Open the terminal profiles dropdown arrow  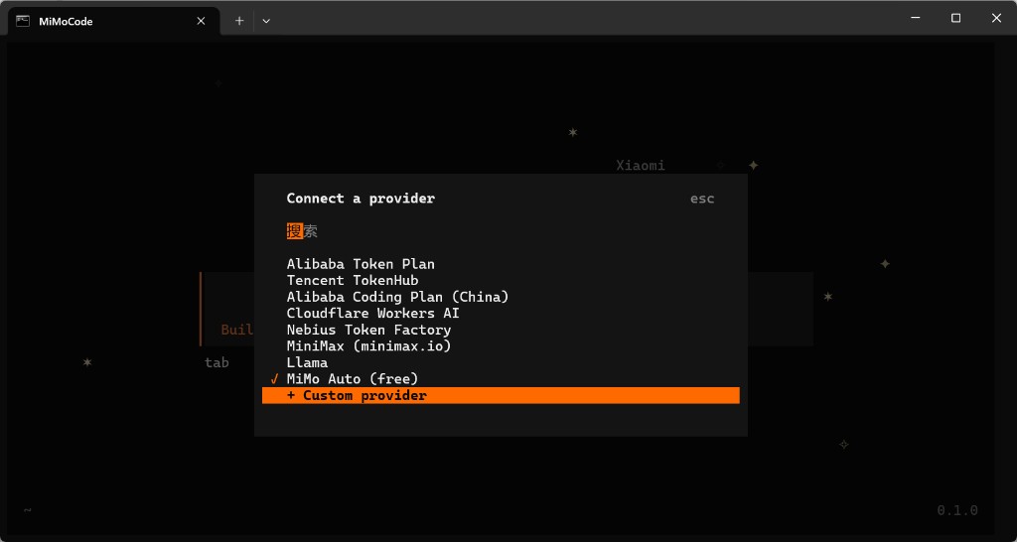pos(266,21)
